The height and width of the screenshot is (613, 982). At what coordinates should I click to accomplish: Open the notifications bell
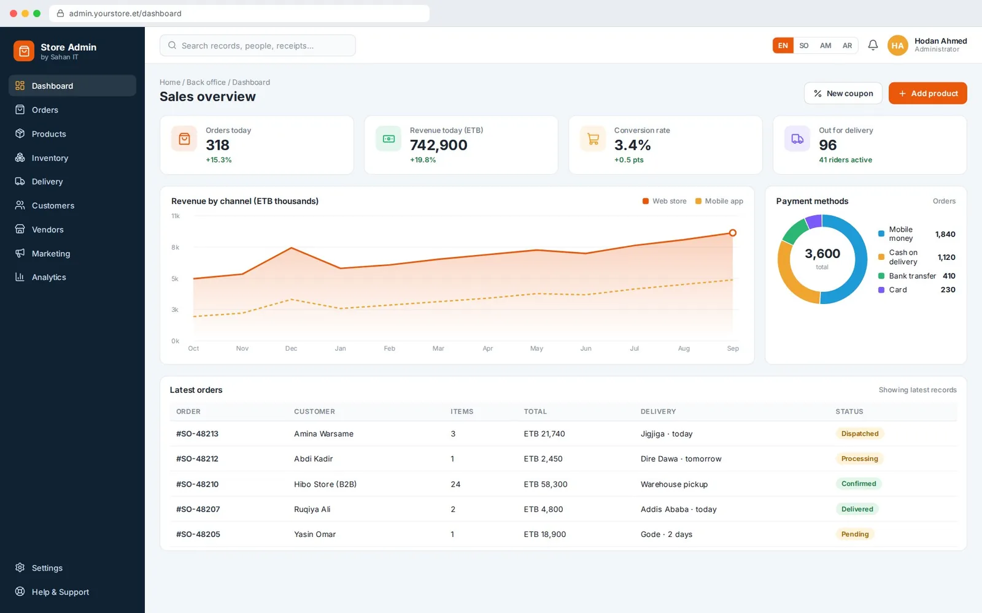[873, 45]
